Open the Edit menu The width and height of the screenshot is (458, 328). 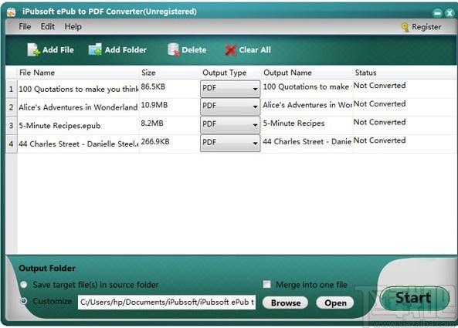48,26
